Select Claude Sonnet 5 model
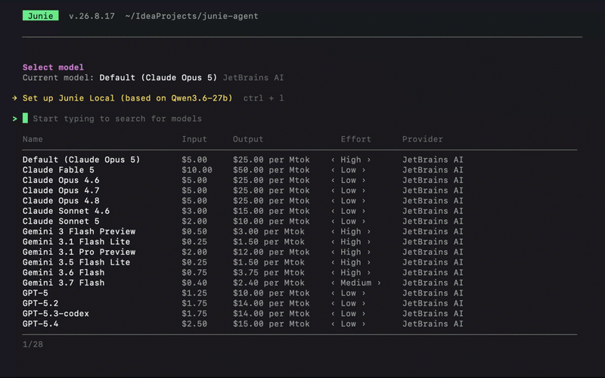The image size is (605, 378). 242,221
